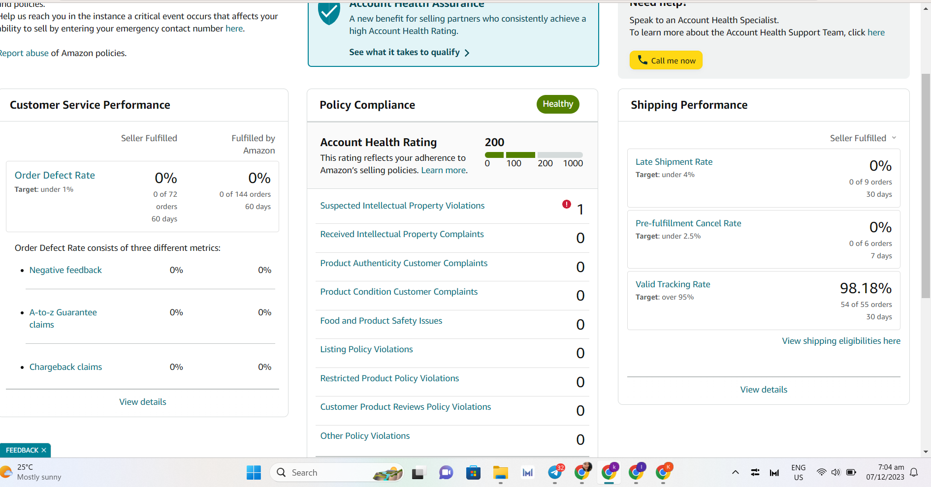Open Received Intellectual Property Complaints
931x487 pixels.
point(402,234)
